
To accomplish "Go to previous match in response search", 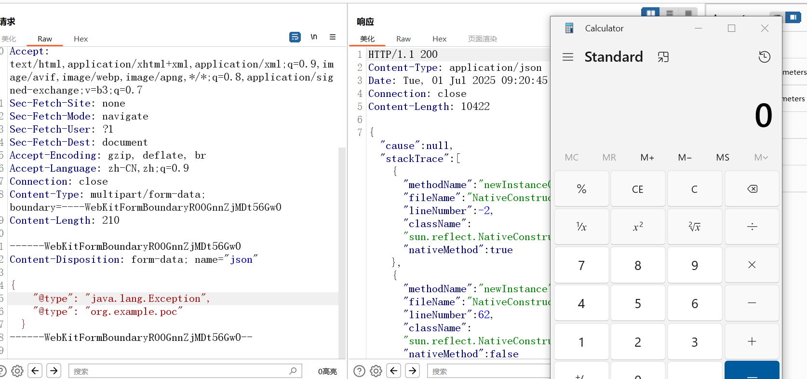I will coord(394,371).
